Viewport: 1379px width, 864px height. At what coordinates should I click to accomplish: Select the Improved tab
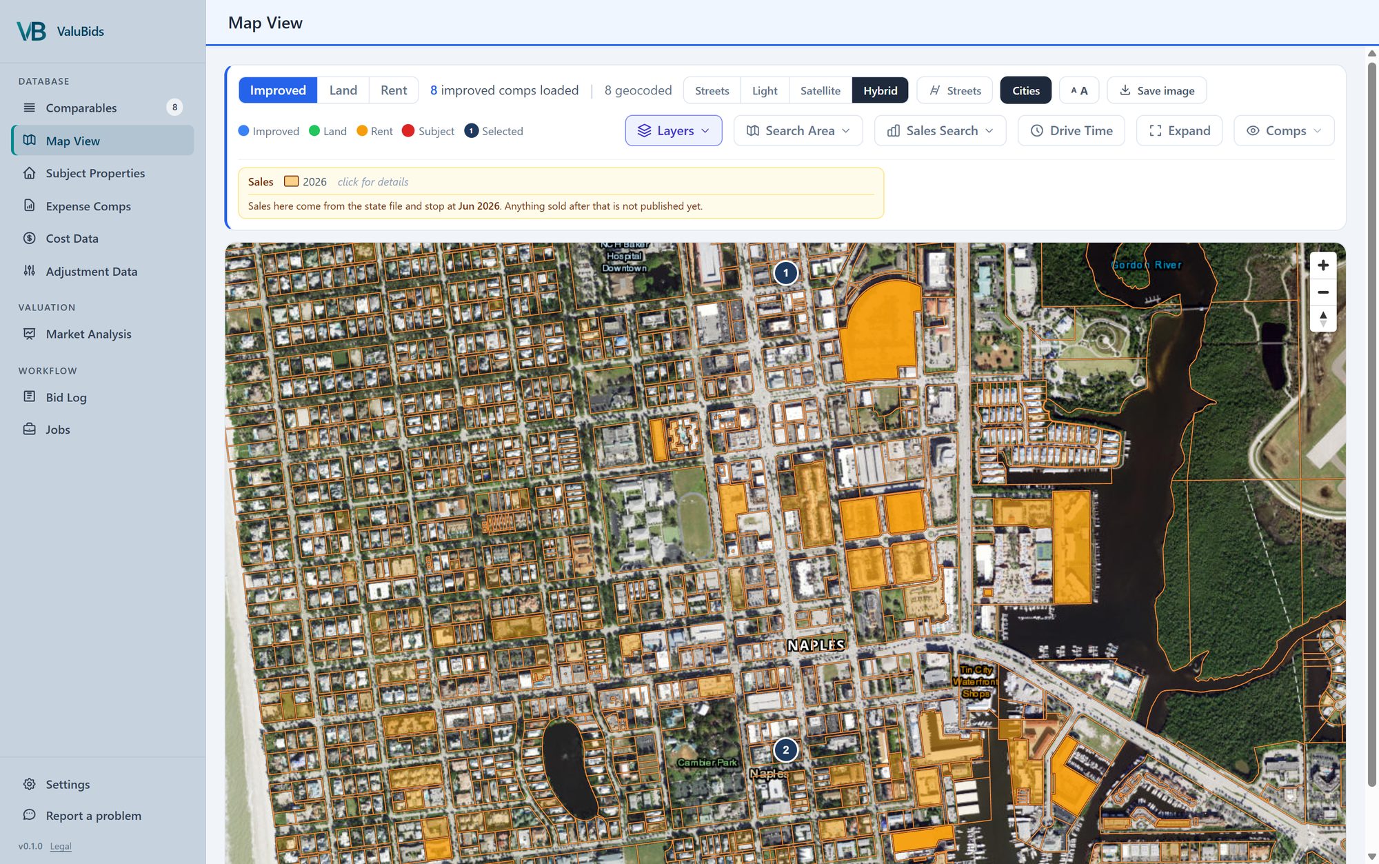[278, 90]
